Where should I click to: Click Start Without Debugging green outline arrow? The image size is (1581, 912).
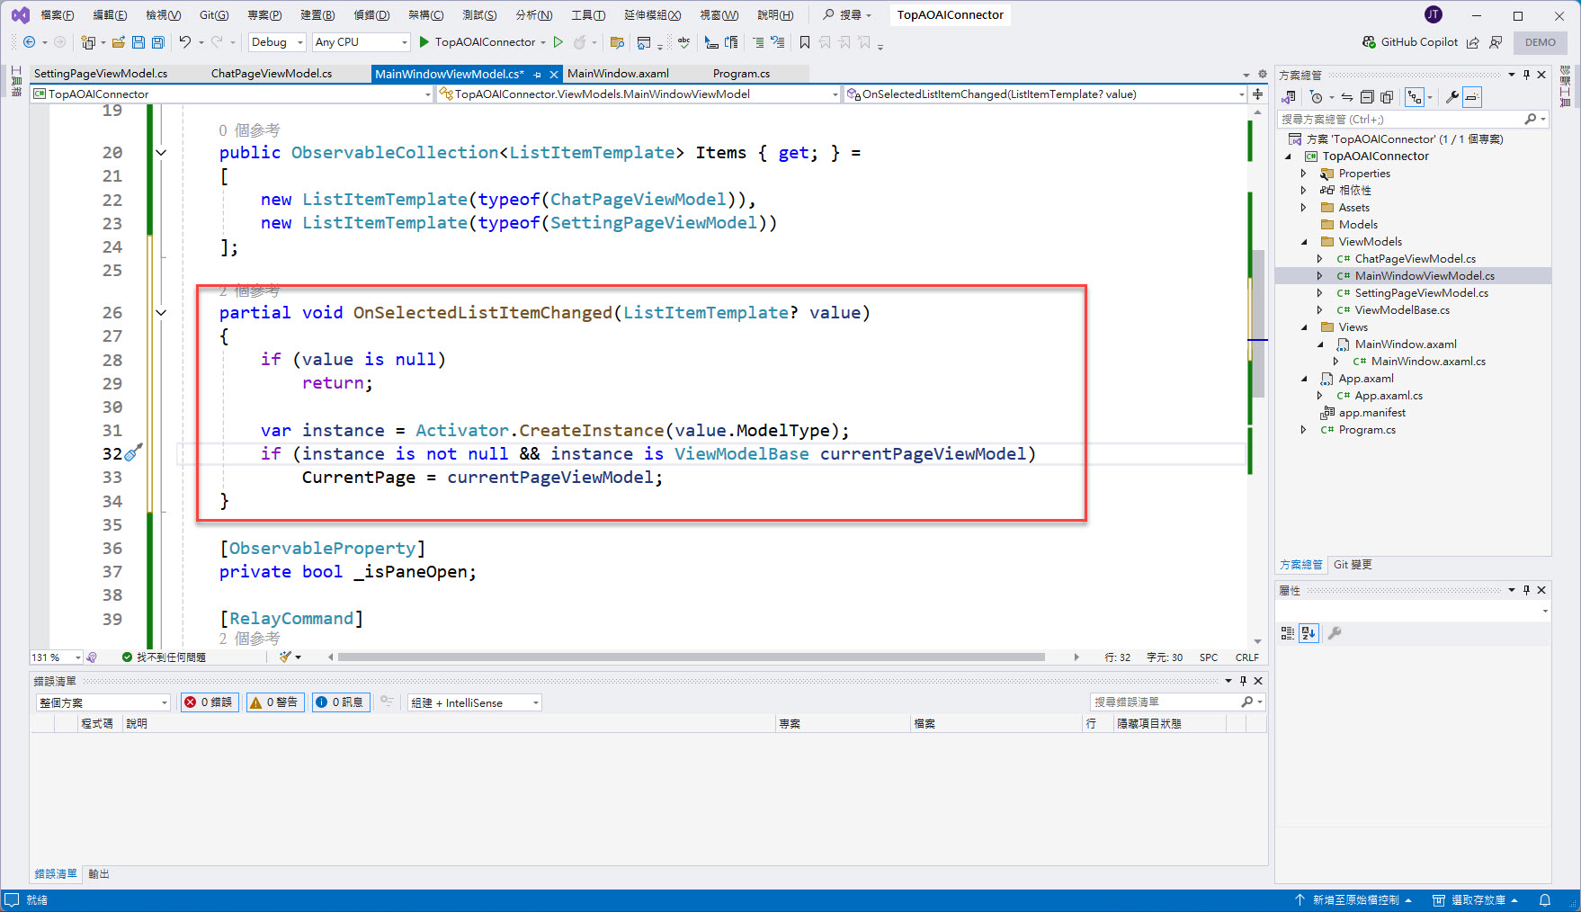[x=558, y=42]
